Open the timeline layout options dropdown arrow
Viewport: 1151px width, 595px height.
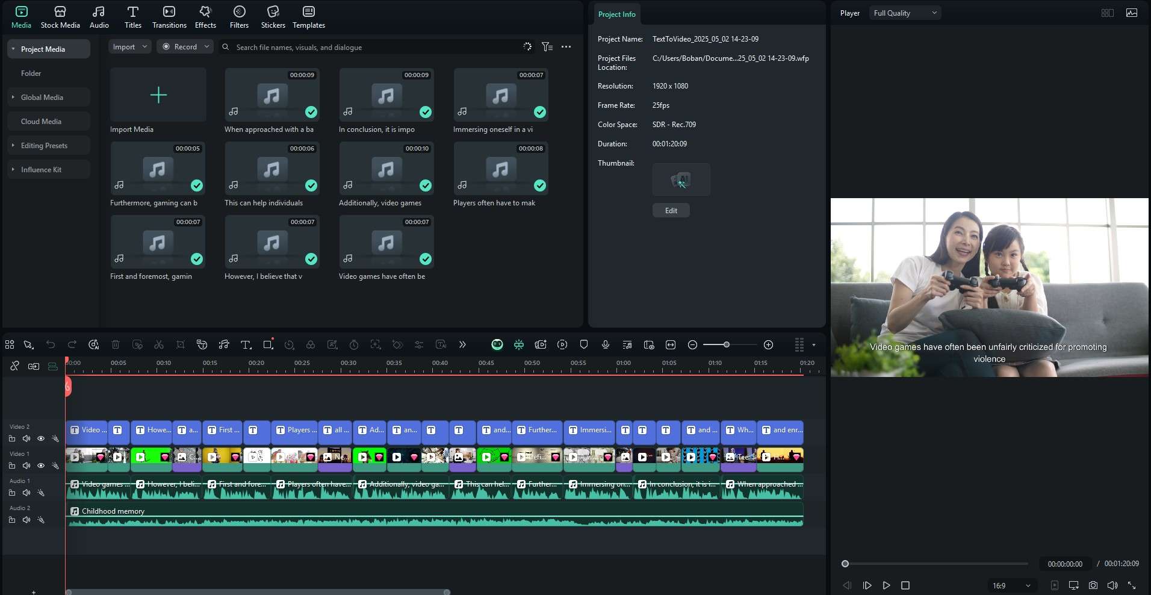814,345
